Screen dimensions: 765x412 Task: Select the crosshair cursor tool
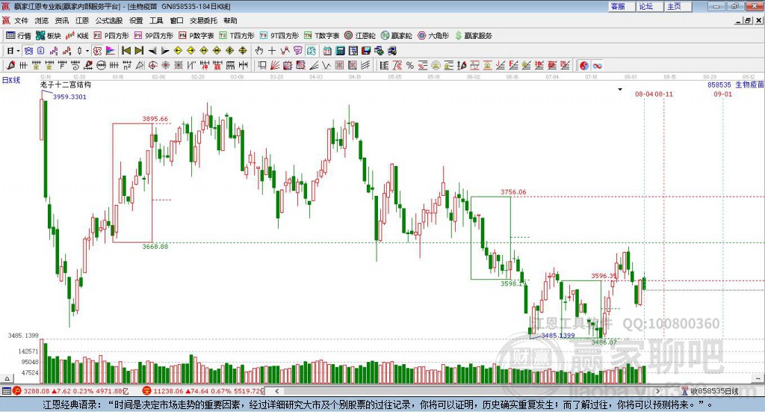point(272,50)
